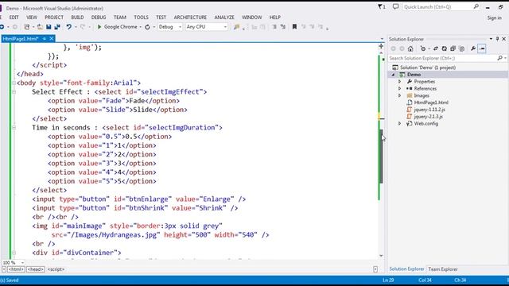Select jquery-2.1.3.js file in Solution Explorer
Image resolution: width=509 pixels, height=286 pixels.
(x=428, y=117)
